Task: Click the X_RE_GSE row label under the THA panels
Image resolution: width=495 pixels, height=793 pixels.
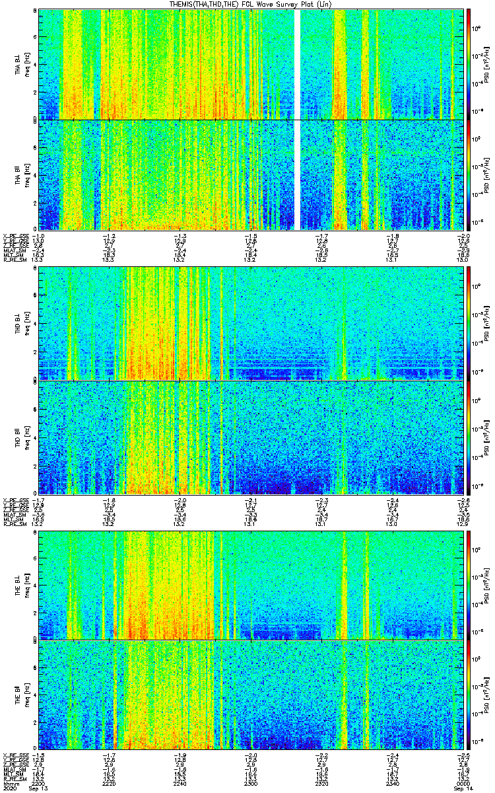Action: (15, 235)
